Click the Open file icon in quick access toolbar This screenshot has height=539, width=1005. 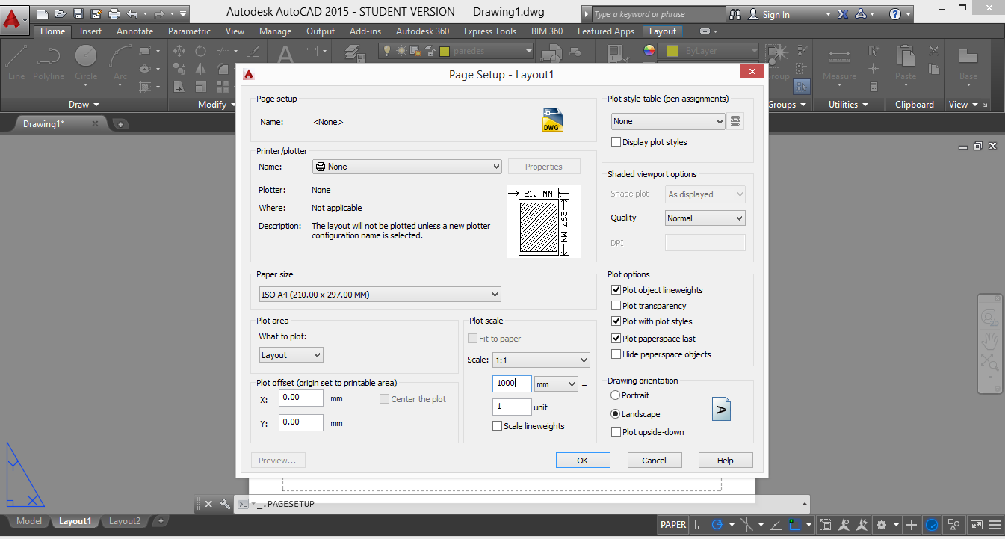point(61,13)
